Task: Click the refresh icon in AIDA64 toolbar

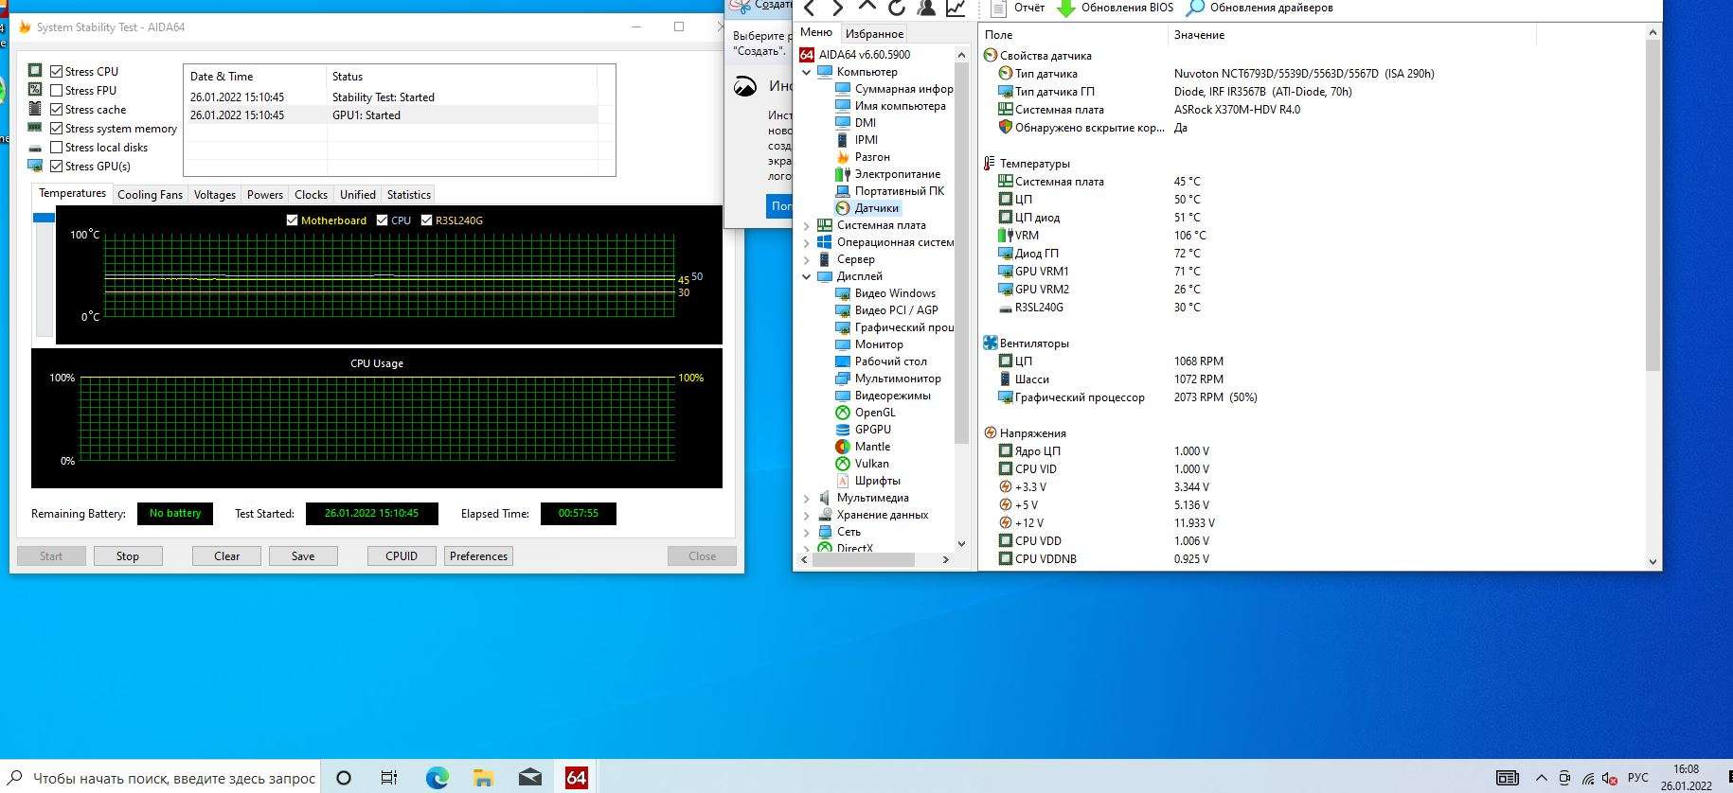Action: click(x=896, y=8)
